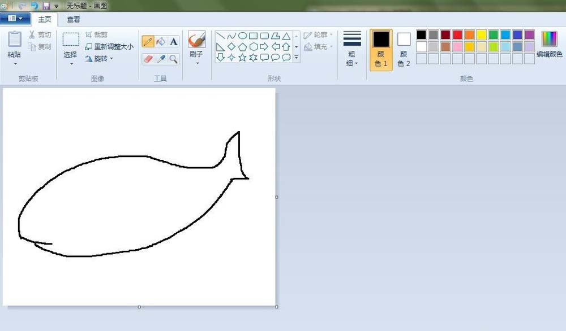Choose the Oval shape
Screen dimensions: 566x331
(243, 36)
